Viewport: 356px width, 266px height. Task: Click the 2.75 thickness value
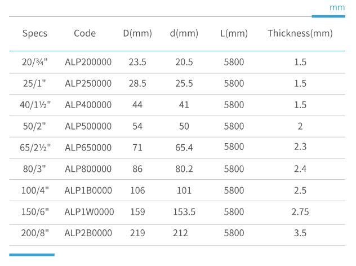(300, 212)
